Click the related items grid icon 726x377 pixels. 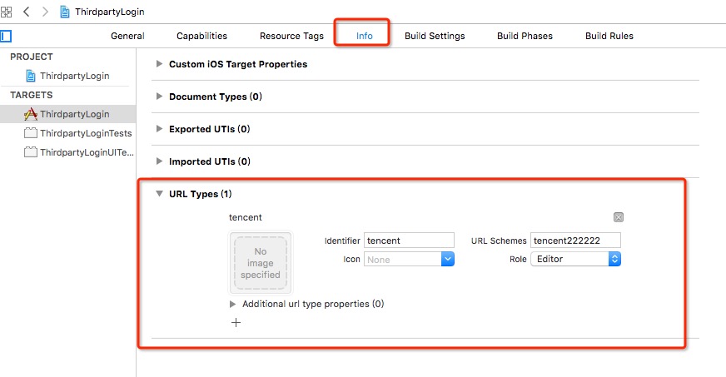tap(7, 12)
